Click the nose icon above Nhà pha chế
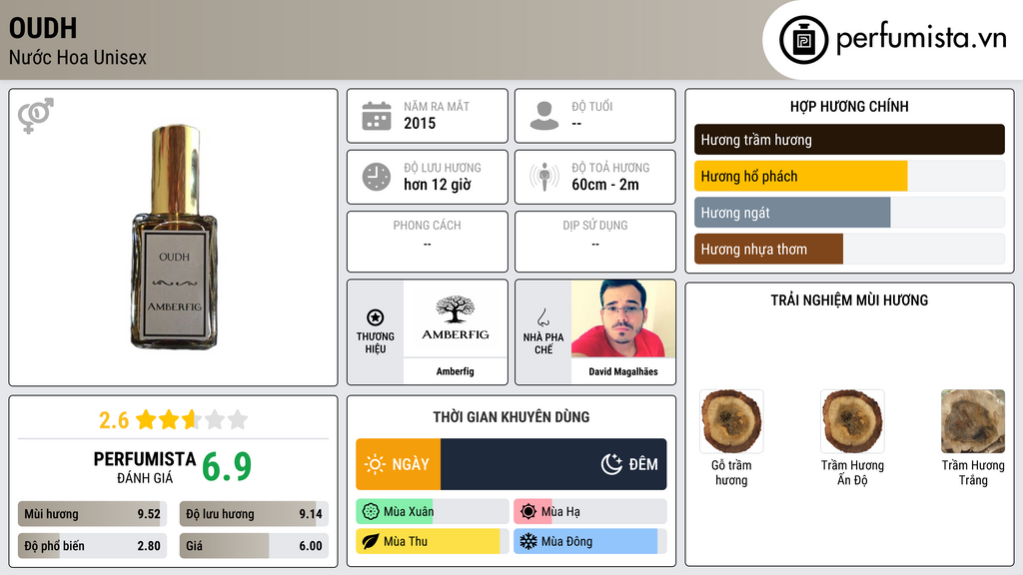Image resolution: width=1023 pixels, height=575 pixels. tap(542, 317)
